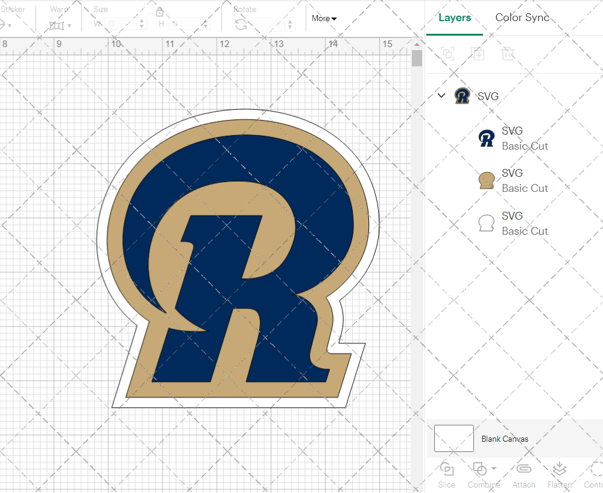The image size is (603, 493).
Task: Click the top-level SVG group label
Action: [488, 96]
